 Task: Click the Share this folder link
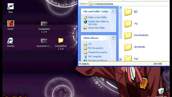(96, 28)
